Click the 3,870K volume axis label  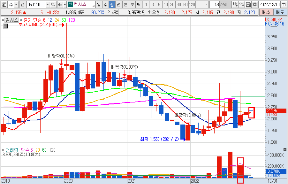click(x=276, y=171)
